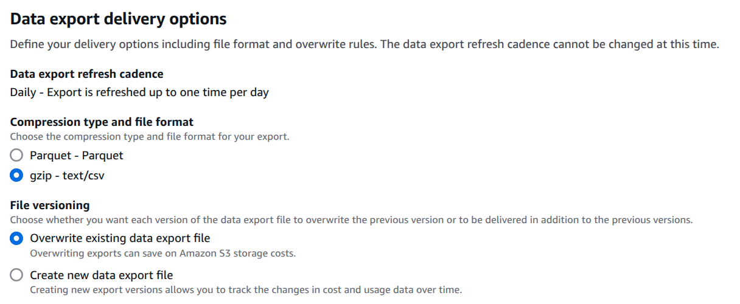Image resolution: width=740 pixels, height=304 pixels.
Task: Enable the Create new data export file radio
Action: (17, 275)
